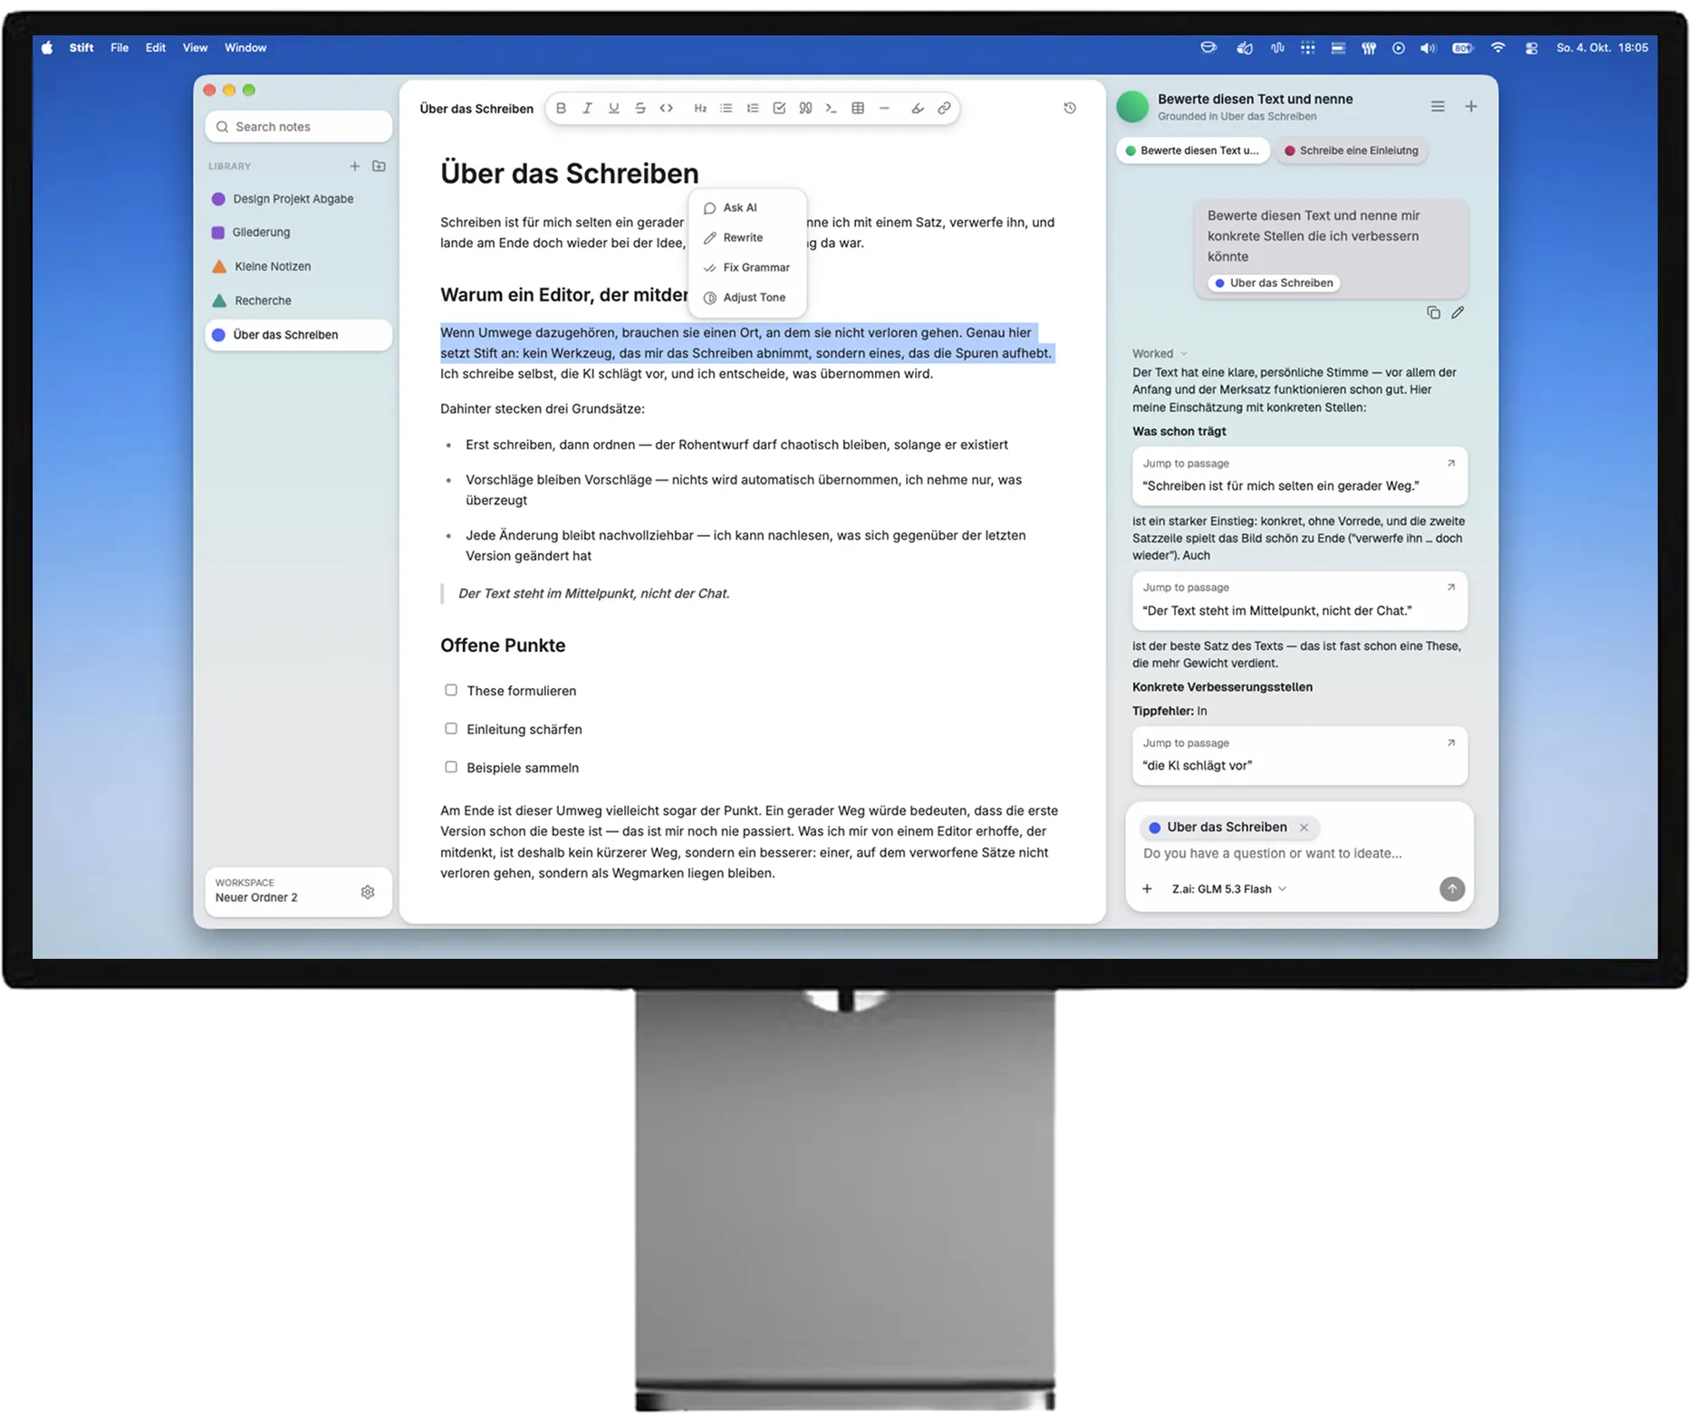This screenshot has width=1693, height=1426.
Task: Apply italic formatting from the toolbar
Action: pos(587,109)
